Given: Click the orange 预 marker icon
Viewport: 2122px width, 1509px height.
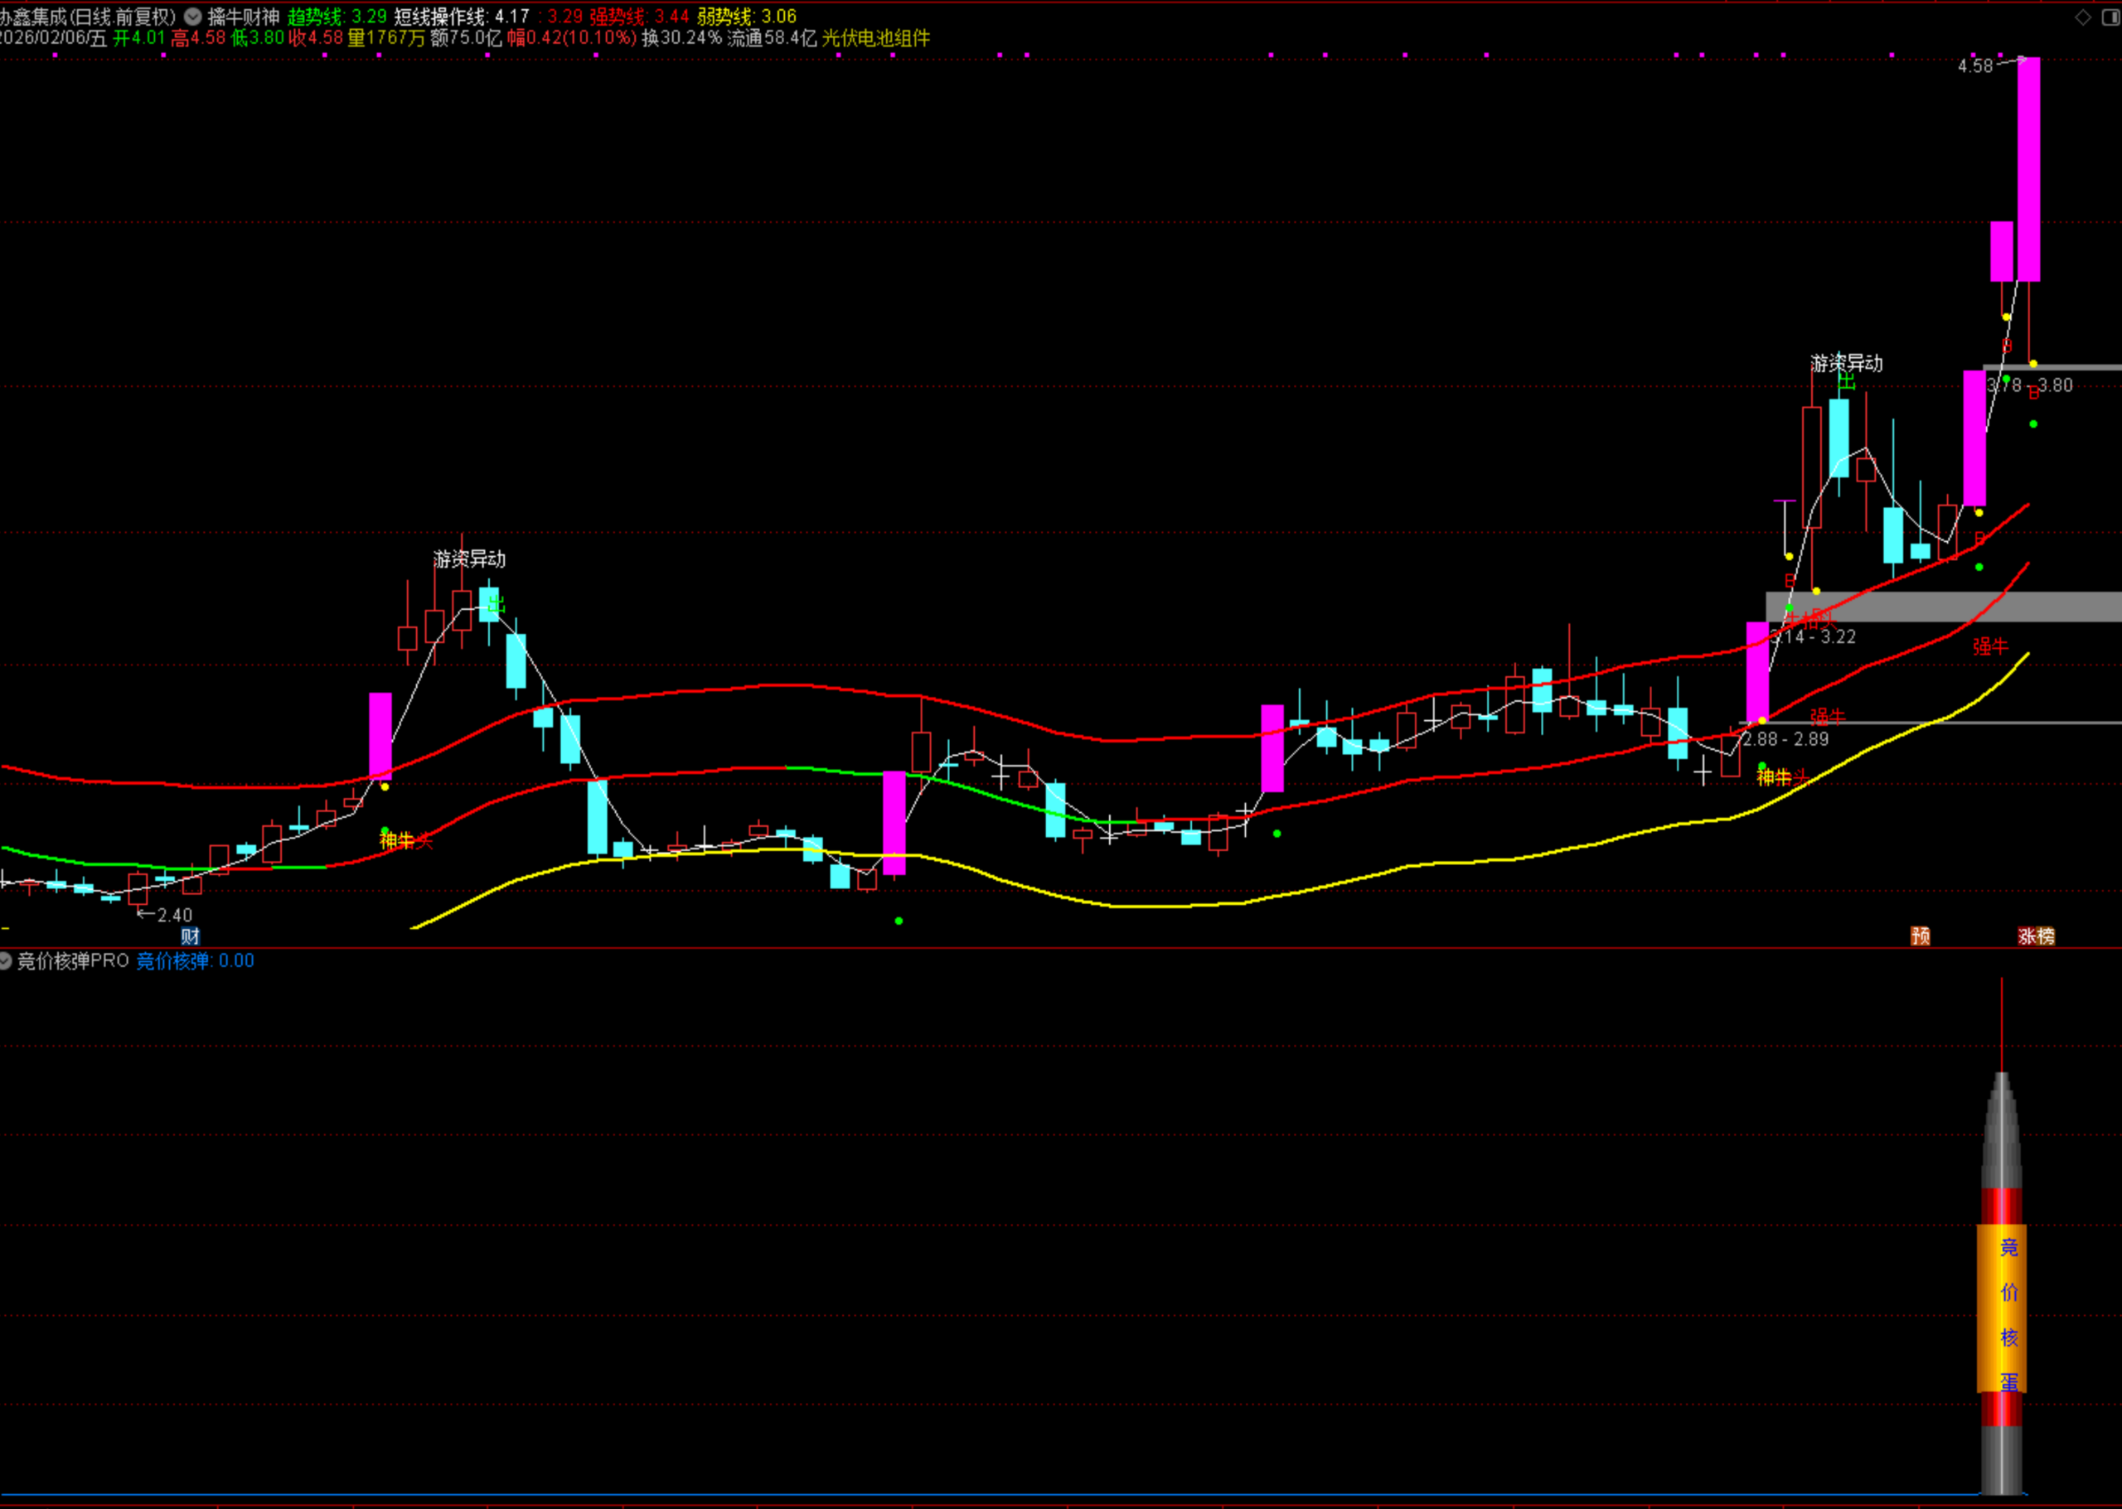Looking at the screenshot, I should click(x=1921, y=936).
